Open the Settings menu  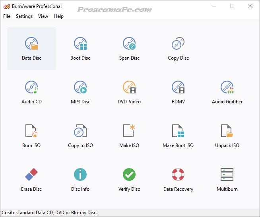coord(24,16)
